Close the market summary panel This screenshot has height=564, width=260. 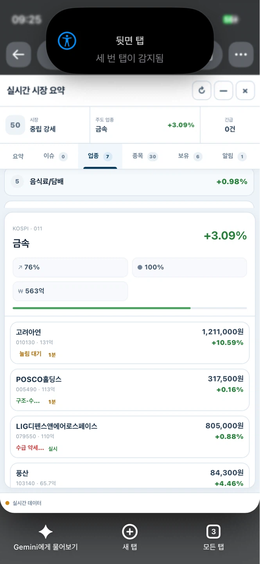pos(245,91)
